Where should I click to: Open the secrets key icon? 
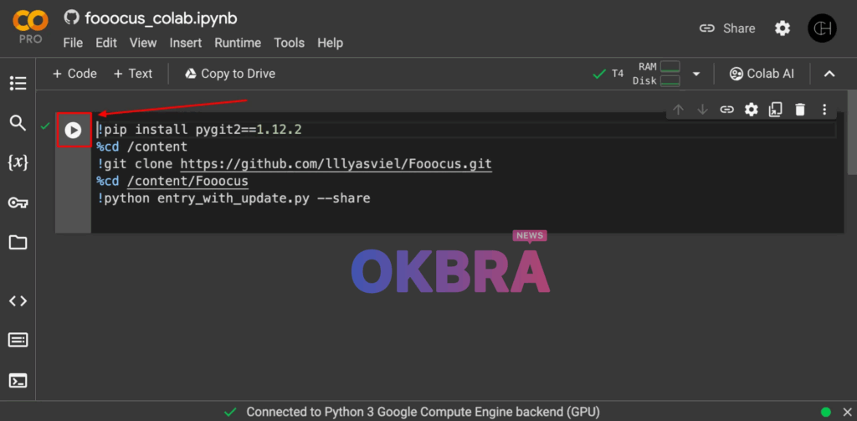click(18, 203)
